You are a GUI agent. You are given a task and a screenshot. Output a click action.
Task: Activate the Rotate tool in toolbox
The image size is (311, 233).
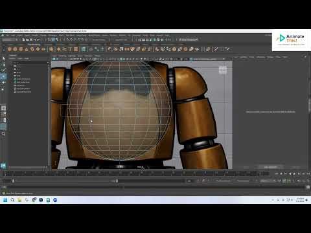3,83
